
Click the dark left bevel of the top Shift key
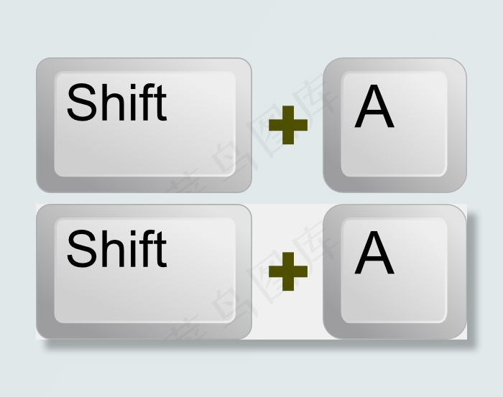[45, 125]
